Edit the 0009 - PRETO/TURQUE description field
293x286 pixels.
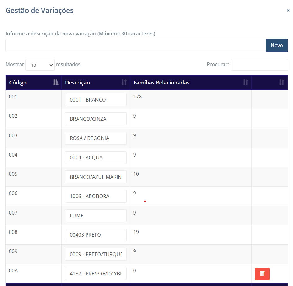pos(95,254)
